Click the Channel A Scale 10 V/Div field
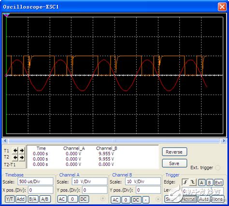This screenshot has height=206, width=229. pos(89,181)
